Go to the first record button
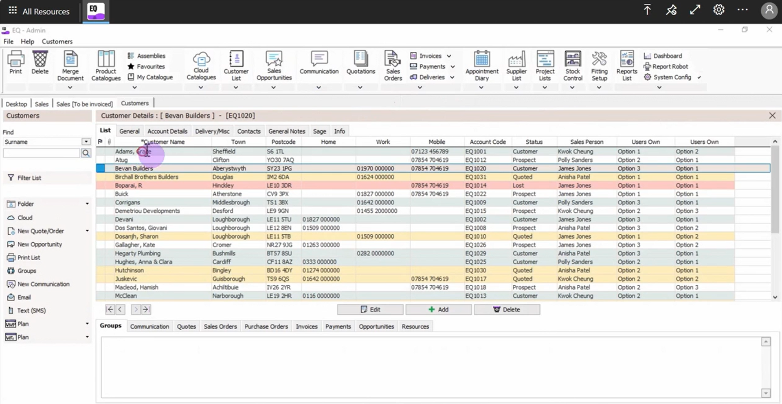This screenshot has height=404, width=782. (110, 310)
